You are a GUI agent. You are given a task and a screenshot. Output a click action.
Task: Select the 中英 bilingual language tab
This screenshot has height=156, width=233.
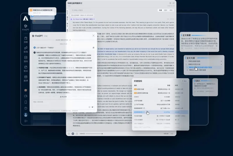pos(160,10)
